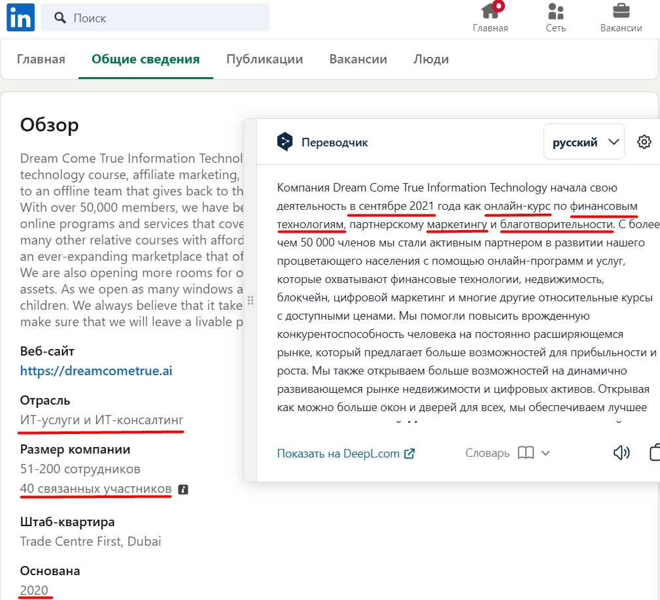Click the Обзор heading
This screenshot has width=660, height=600.
click(x=49, y=125)
